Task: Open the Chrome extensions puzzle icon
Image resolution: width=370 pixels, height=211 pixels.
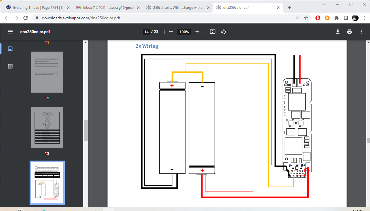Action: click(337, 18)
